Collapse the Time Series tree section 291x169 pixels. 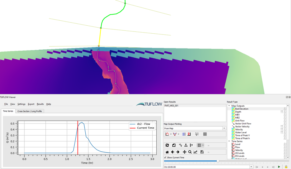coord(229,141)
